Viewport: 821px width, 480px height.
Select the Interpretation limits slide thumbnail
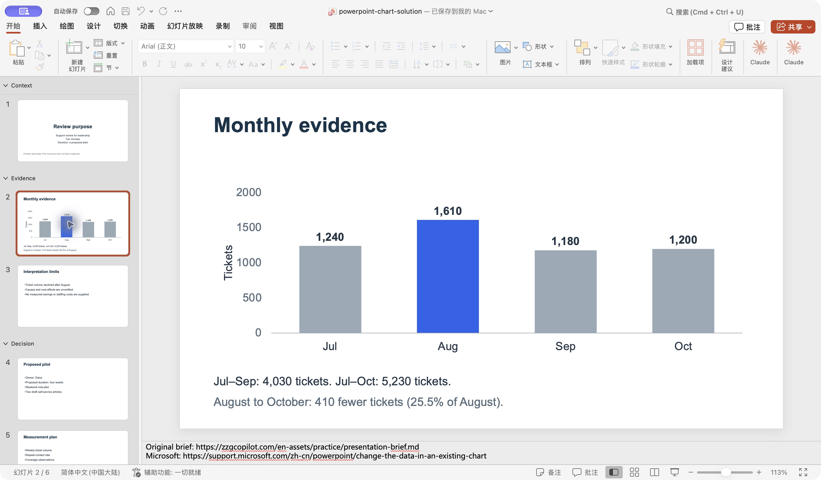[73, 296]
